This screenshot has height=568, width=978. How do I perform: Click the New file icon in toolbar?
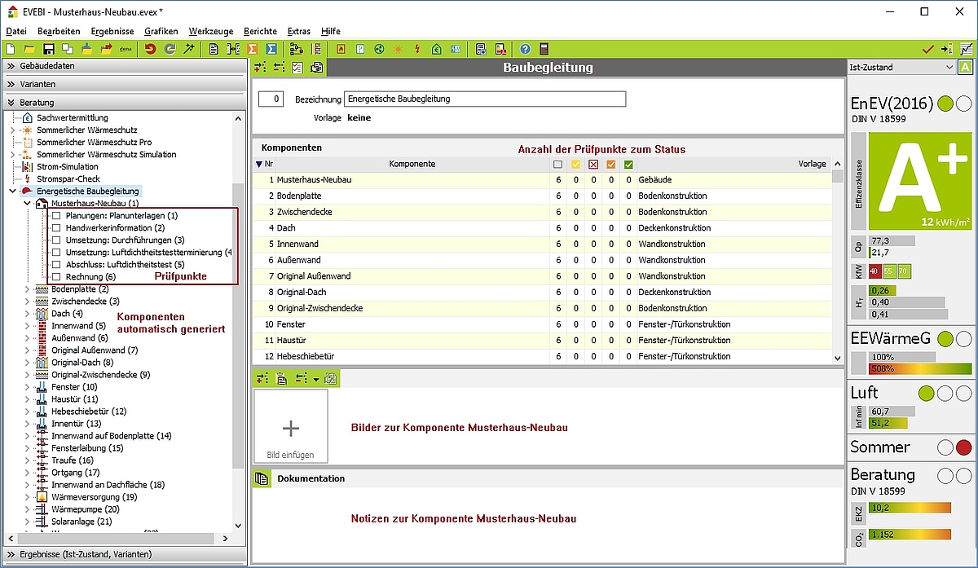click(10, 49)
